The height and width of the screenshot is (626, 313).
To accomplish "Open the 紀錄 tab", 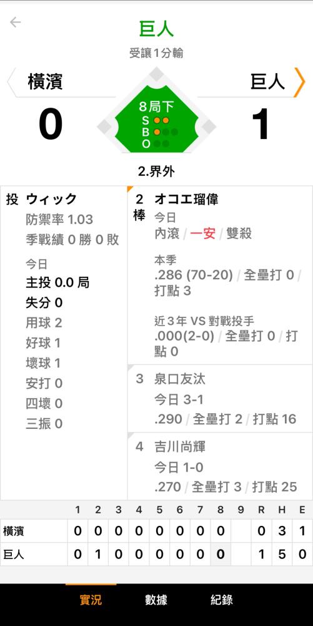I will [x=221, y=600].
